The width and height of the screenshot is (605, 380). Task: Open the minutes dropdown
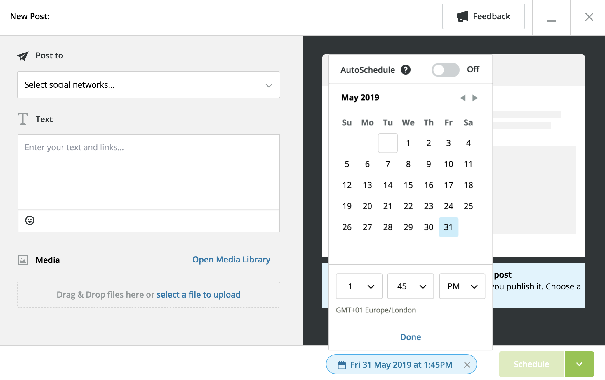pyautogui.click(x=411, y=286)
